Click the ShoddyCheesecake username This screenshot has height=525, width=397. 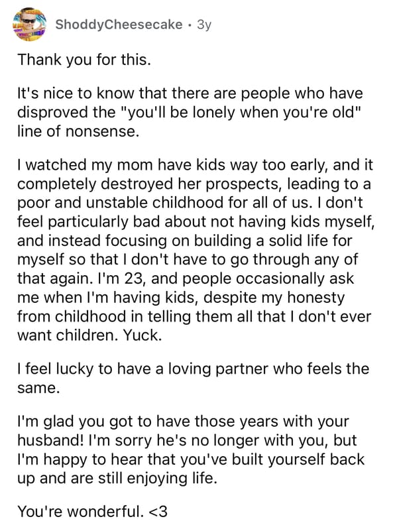pos(119,25)
